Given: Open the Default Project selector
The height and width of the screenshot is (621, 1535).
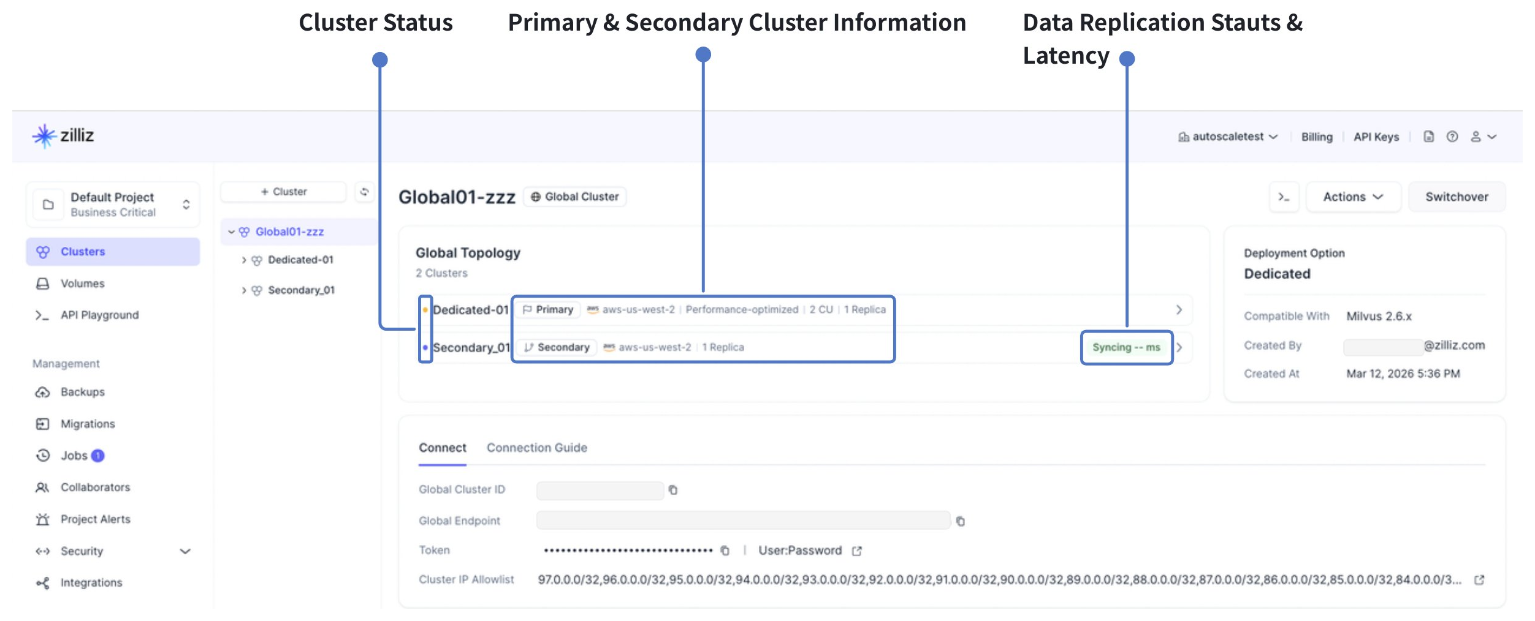Looking at the screenshot, I should coord(113,205).
